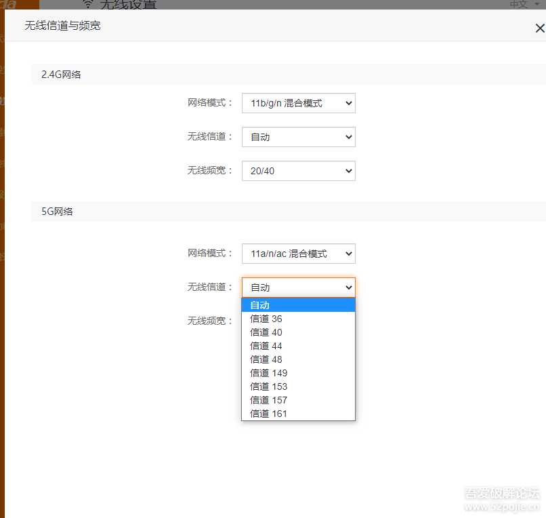546x518 pixels.
Task: Select 信道 44 from the channel list
Action: [298, 346]
